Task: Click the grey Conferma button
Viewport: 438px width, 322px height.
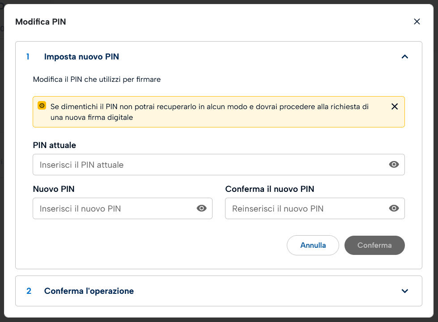Action: coord(374,245)
